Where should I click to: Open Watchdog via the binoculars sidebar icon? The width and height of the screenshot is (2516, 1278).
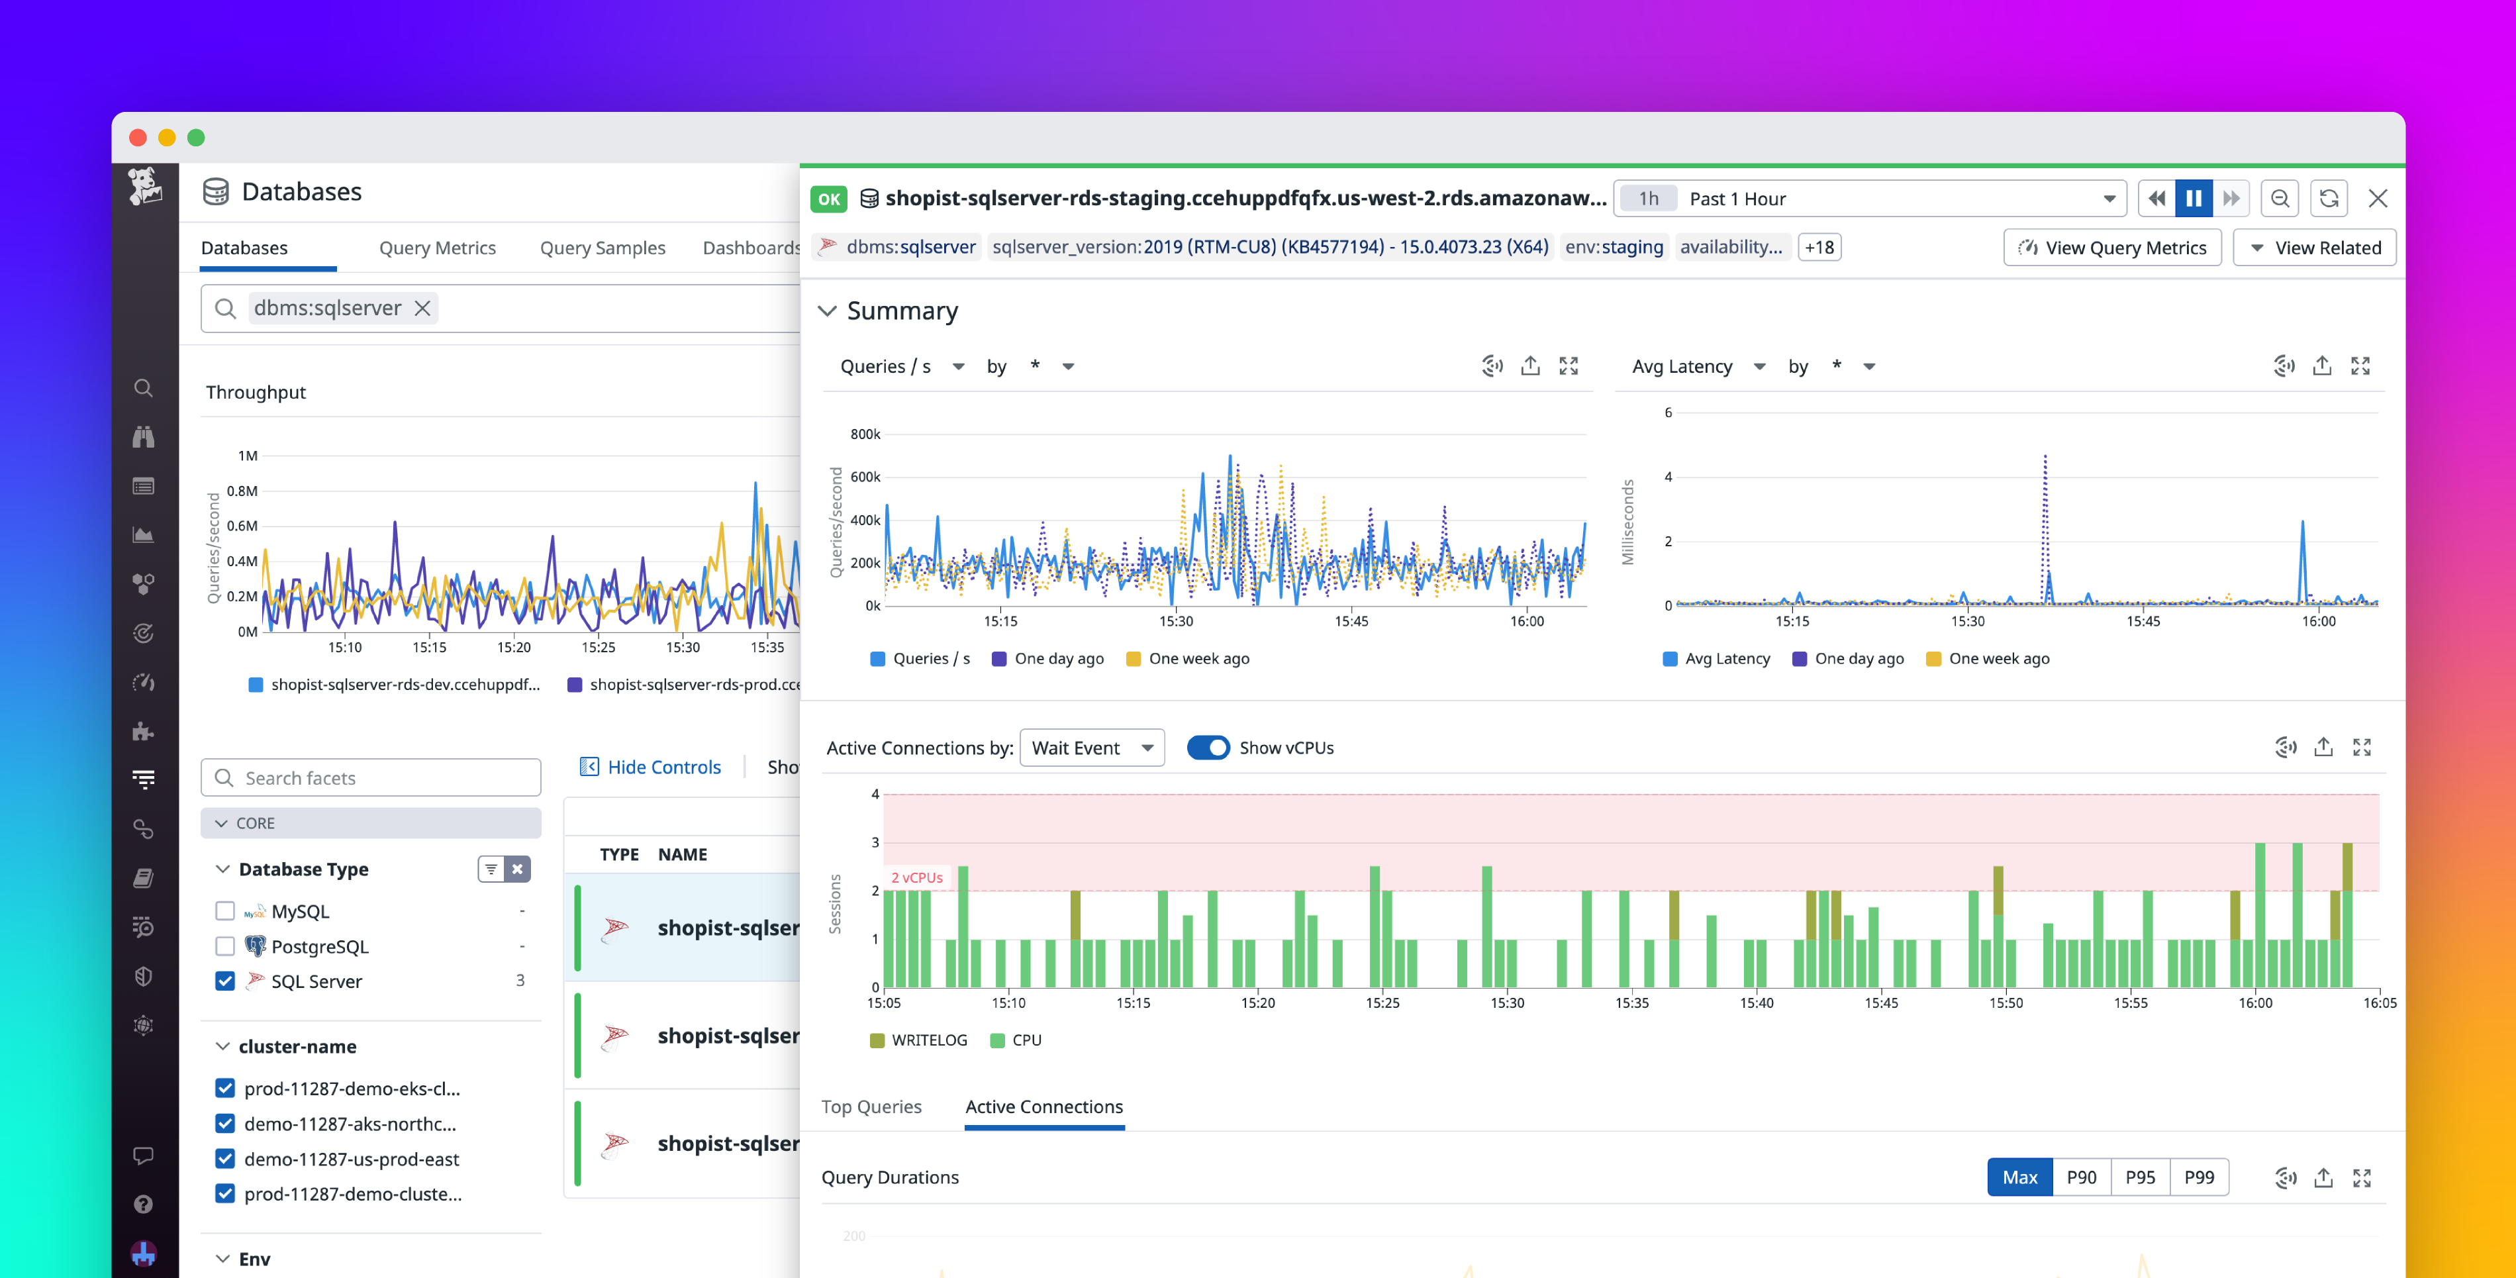coord(142,437)
